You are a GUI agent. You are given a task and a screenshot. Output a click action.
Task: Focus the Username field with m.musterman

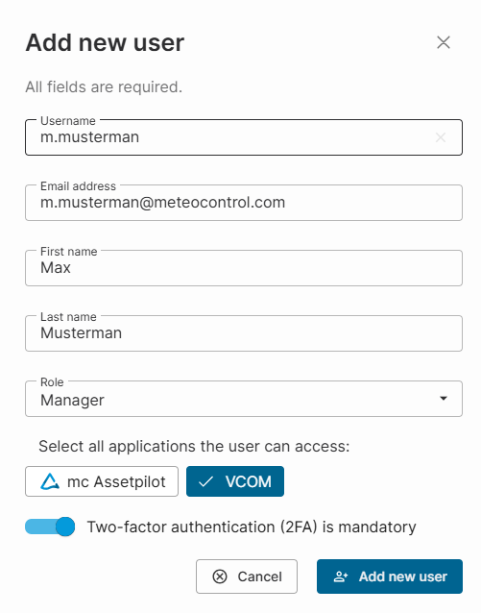pos(244,137)
